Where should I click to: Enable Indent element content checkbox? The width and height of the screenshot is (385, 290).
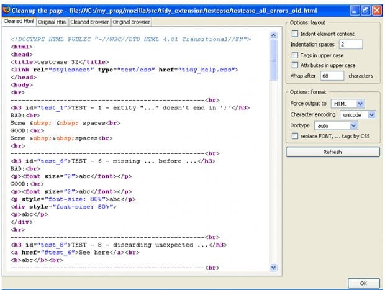[x=295, y=34]
